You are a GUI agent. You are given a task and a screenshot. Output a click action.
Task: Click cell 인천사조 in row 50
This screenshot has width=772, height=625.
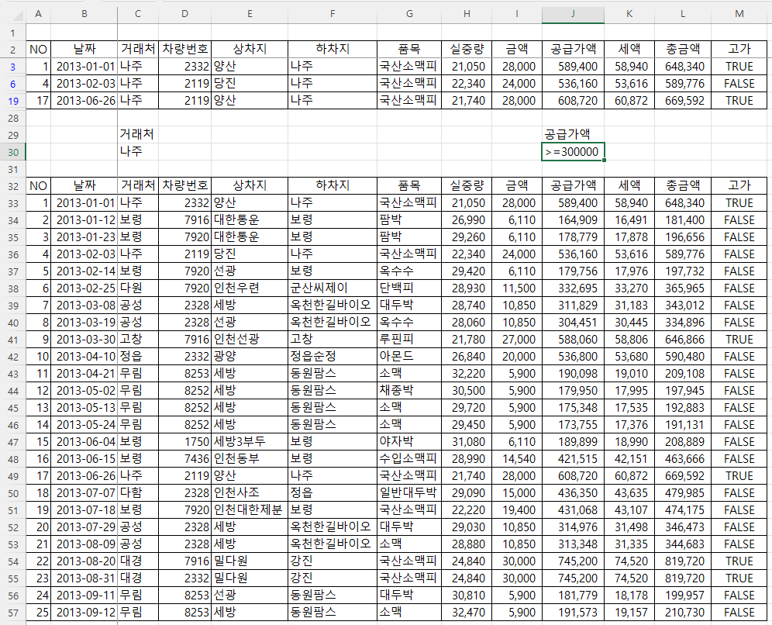pyautogui.click(x=250, y=493)
